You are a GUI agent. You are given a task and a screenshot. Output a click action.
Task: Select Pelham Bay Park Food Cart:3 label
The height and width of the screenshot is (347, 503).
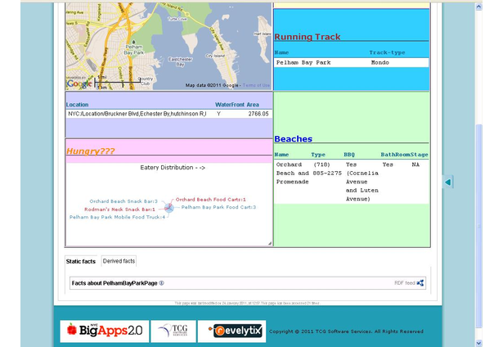(x=218, y=207)
